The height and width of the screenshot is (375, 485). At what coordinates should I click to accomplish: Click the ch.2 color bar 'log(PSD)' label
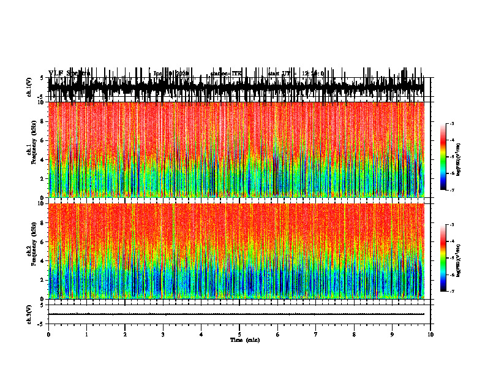459,261
